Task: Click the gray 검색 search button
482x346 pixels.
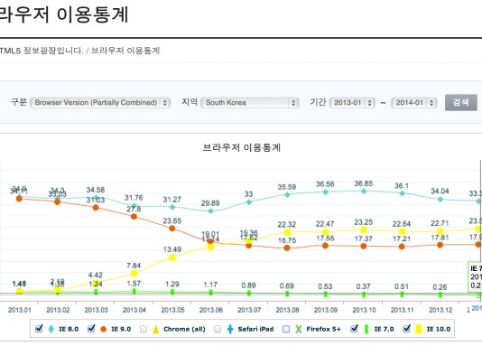Action: click(x=461, y=102)
